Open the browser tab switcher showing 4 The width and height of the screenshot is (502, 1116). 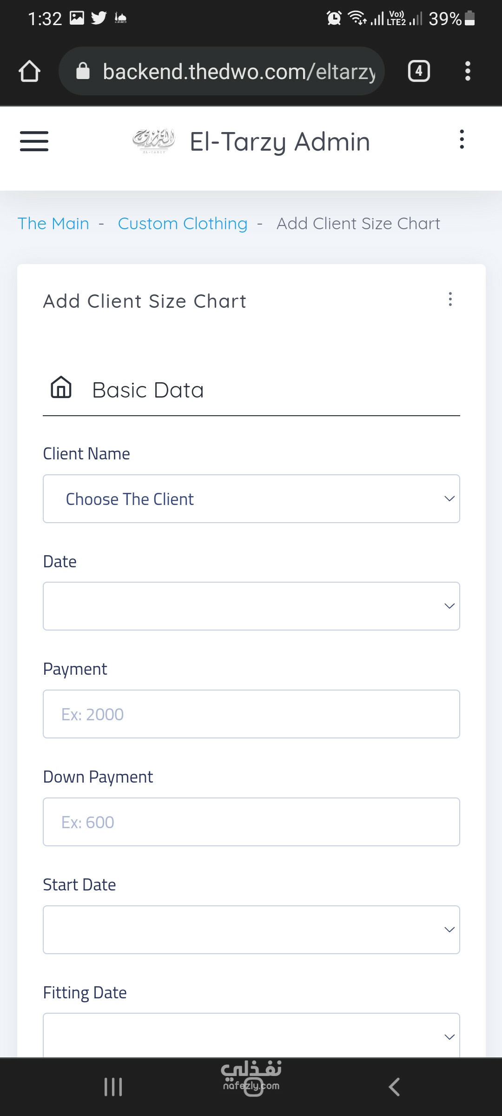pos(419,71)
